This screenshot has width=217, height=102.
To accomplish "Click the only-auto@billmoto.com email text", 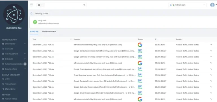I will [48, 23].
